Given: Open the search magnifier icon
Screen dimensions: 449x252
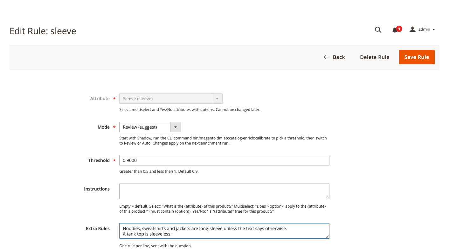Looking at the screenshot, I should [x=378, y=30].
